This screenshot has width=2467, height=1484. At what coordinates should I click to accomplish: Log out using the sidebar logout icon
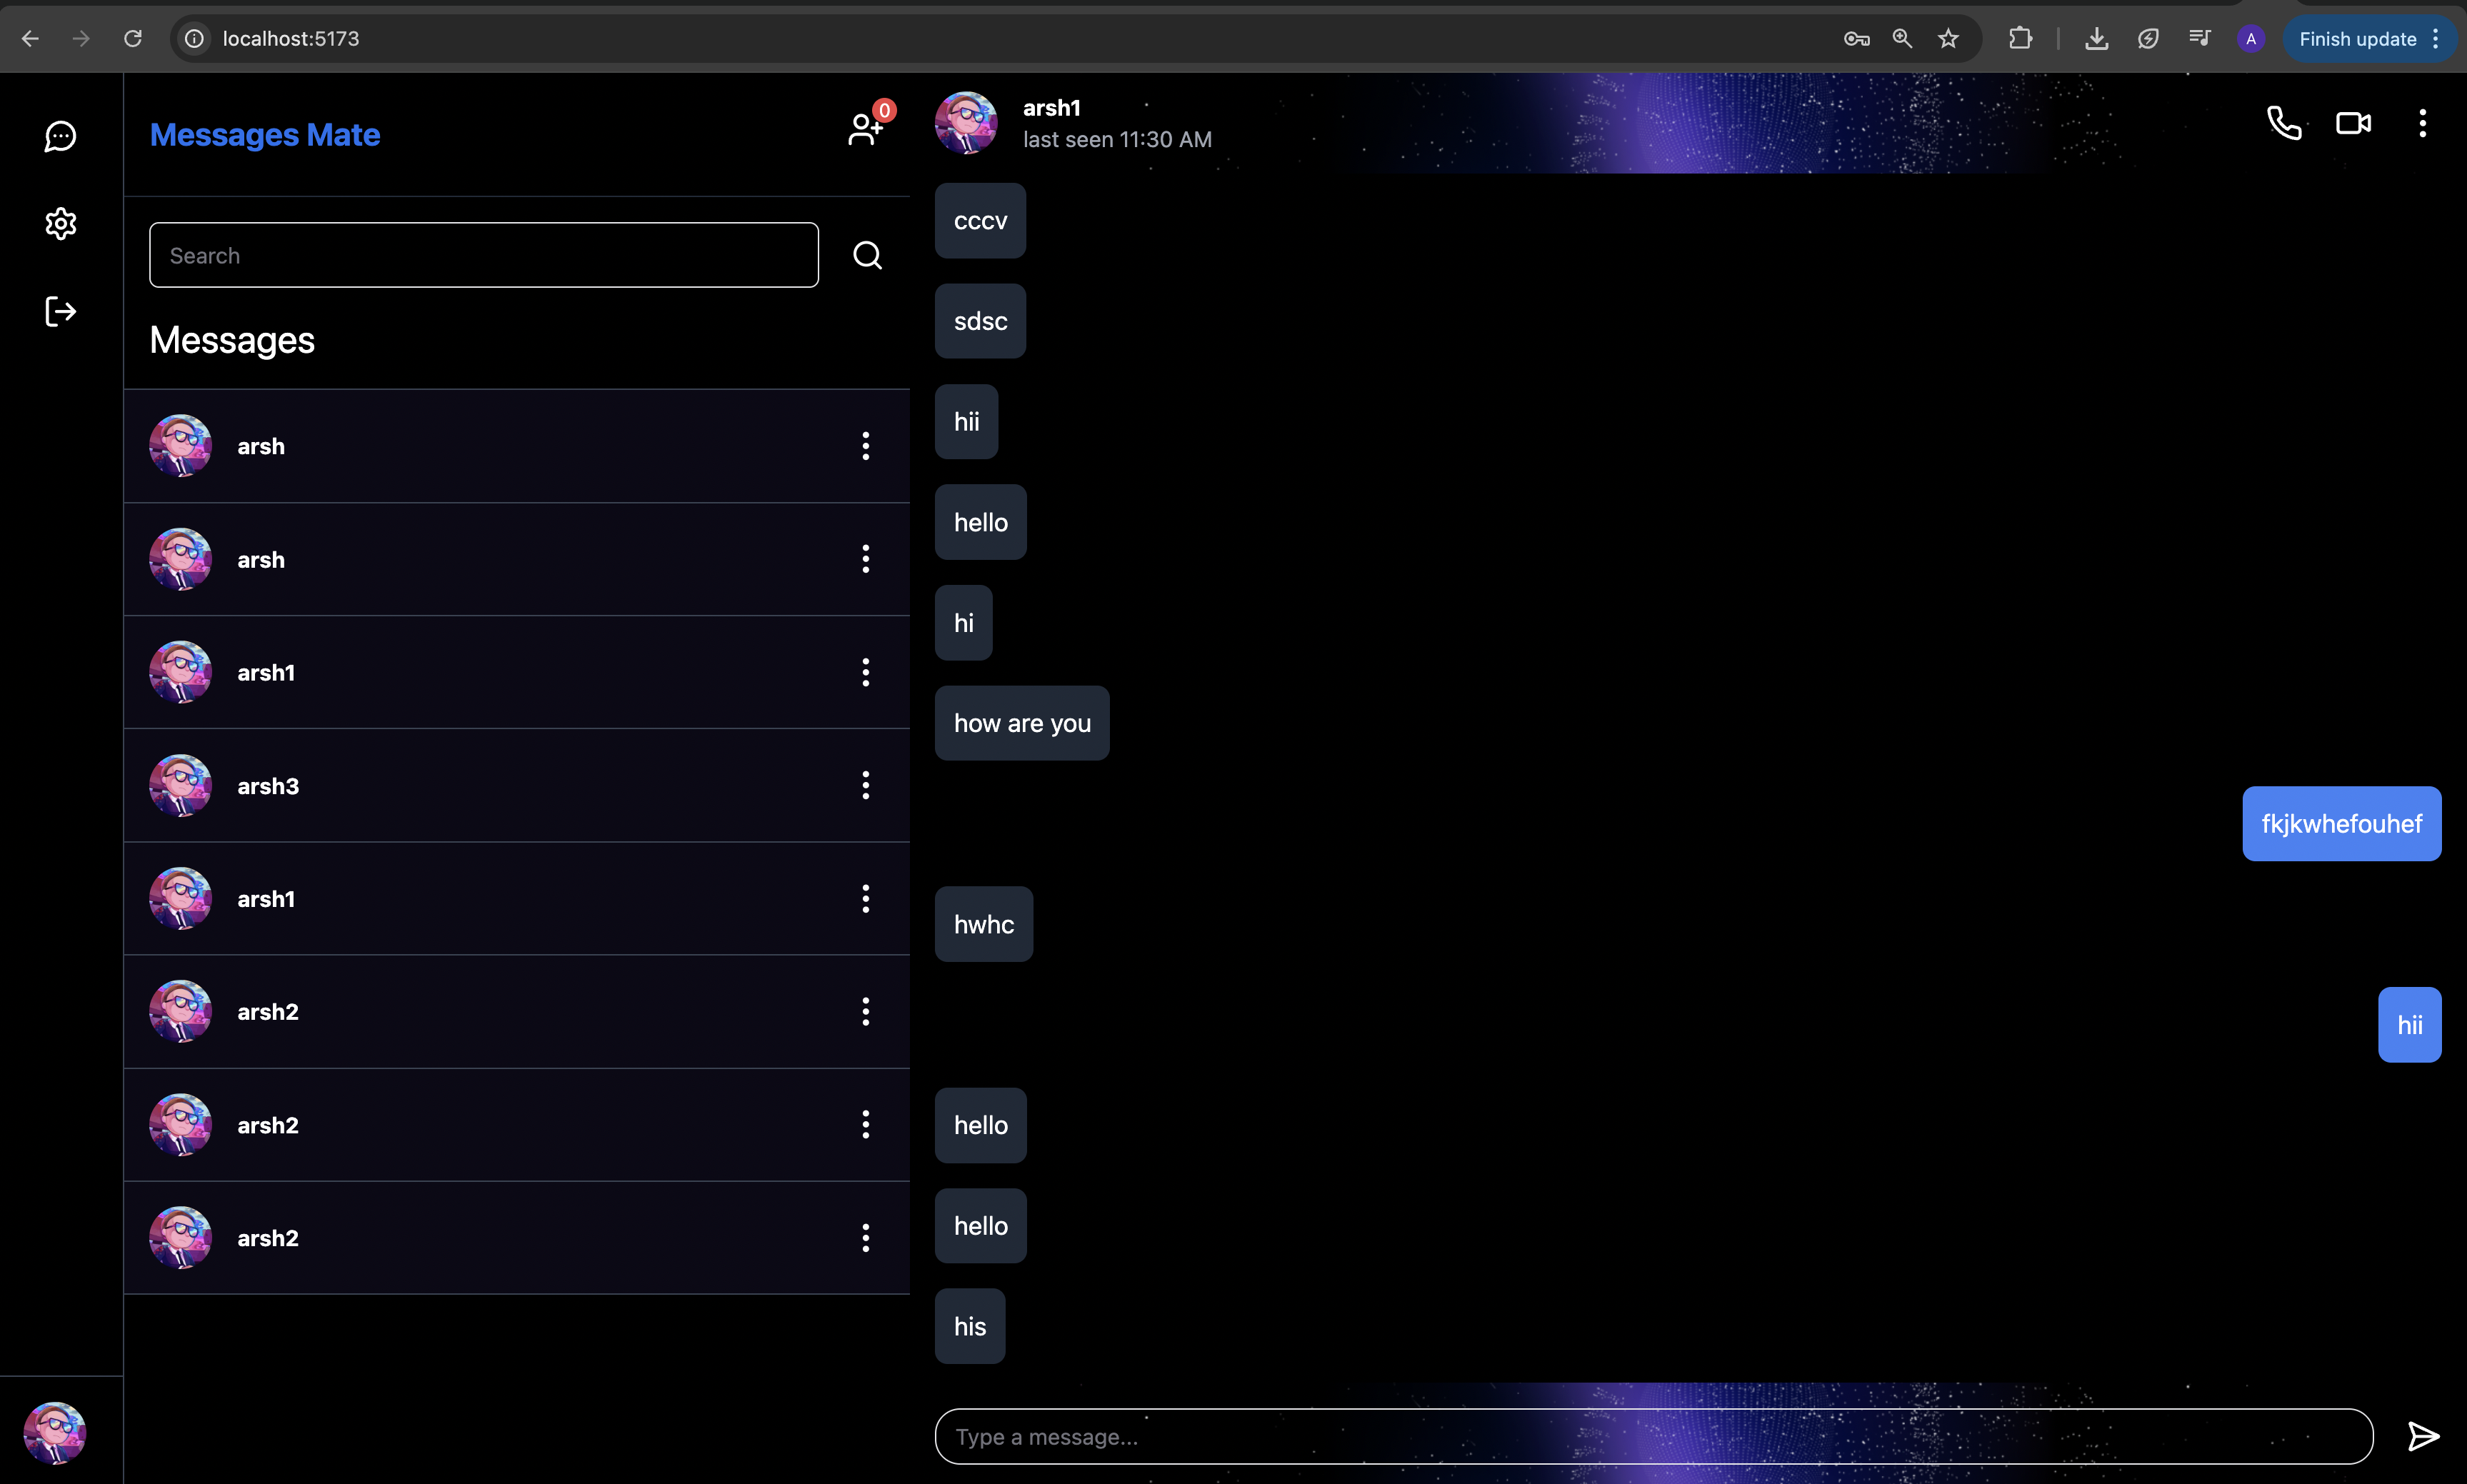[x=60, y=311]
